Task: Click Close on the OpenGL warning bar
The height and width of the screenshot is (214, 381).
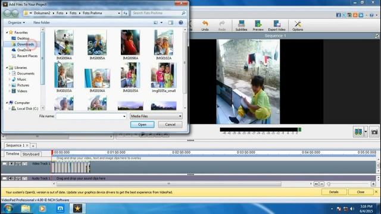Action: 360,192
